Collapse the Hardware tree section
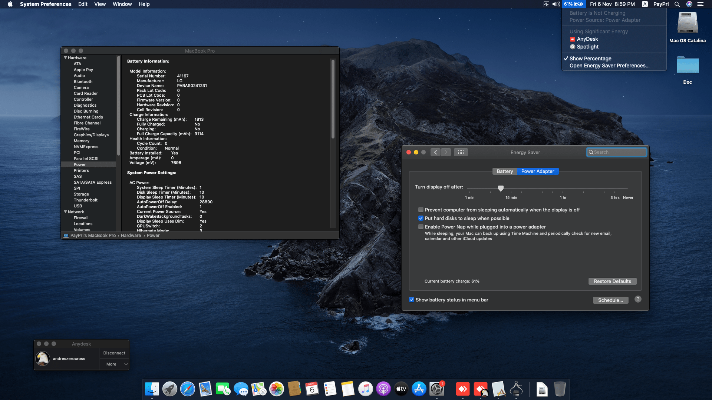 [65, 58]
